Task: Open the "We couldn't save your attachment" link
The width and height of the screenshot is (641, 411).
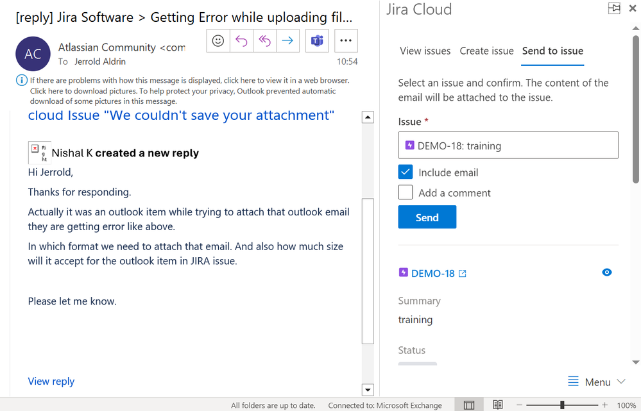Action: (181, 115)
